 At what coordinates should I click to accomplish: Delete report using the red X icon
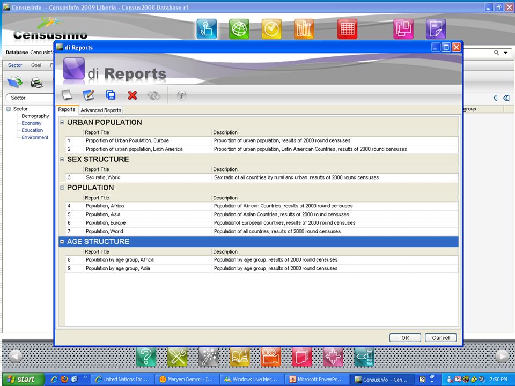pos(133,95)
